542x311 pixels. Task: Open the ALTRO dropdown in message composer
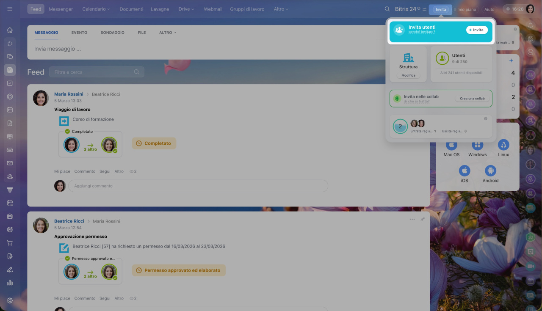[x=167, y=33]
